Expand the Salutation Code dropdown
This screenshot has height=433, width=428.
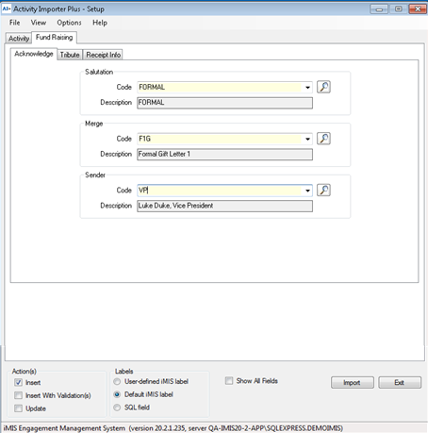307,88
